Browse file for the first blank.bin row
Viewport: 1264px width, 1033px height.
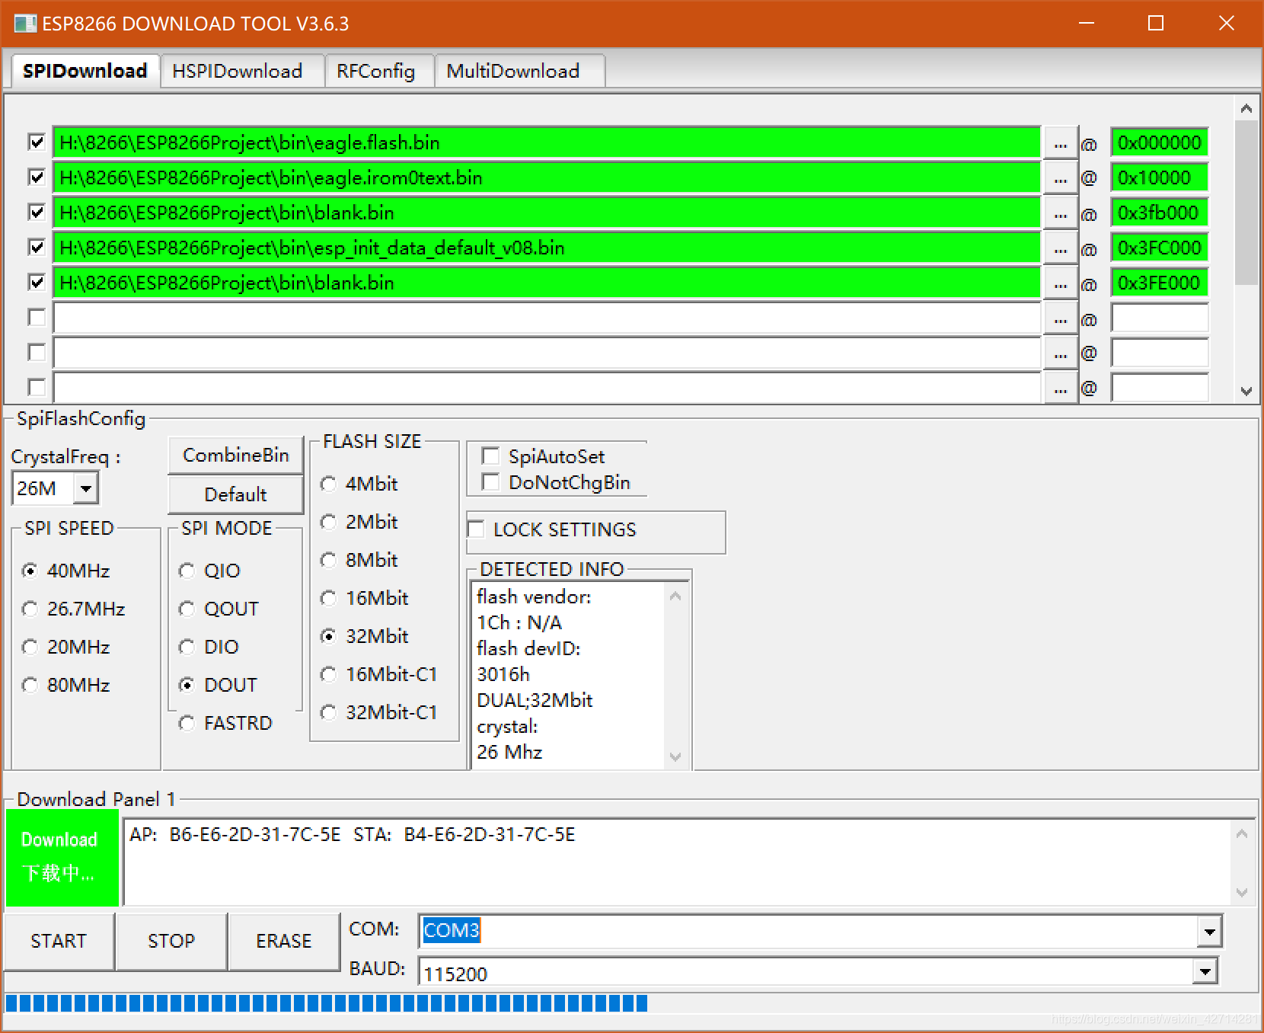tap(1060, 212)
